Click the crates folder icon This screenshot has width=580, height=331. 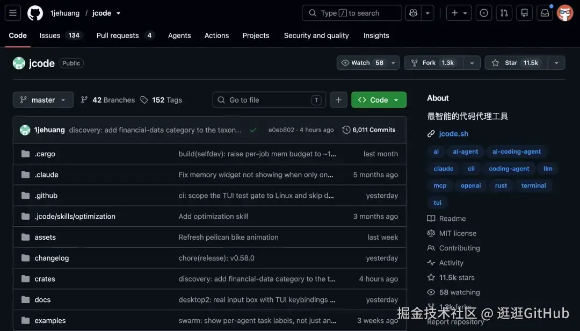coord(26,278)
